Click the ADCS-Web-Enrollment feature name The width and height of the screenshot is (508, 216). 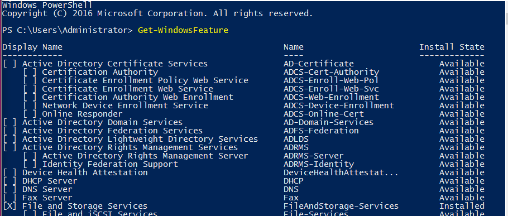pos(331,97)
